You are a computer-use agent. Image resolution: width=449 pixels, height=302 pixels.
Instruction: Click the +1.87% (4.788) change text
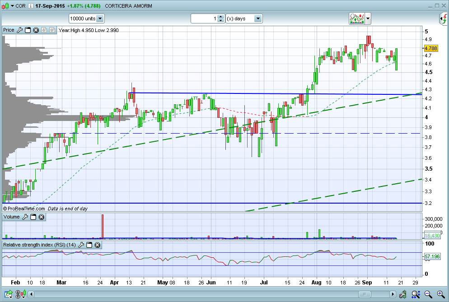(84, 6)
